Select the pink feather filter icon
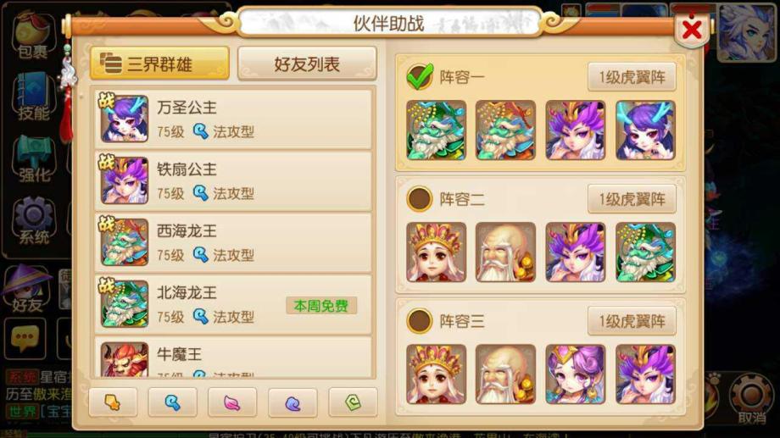Screen dimensions: 780x438 [232, 402]
